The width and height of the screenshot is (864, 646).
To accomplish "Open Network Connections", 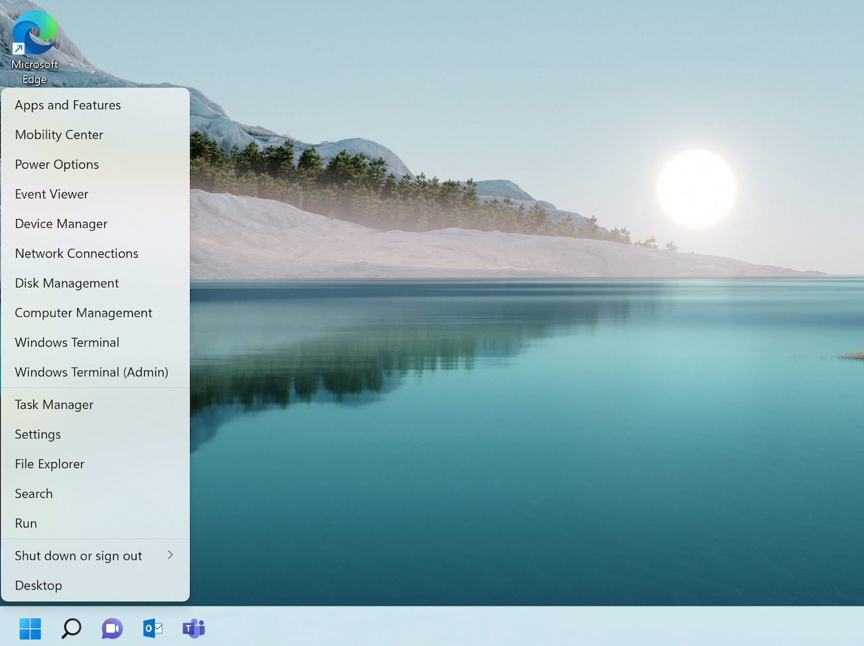I will [x=76, y=254].
